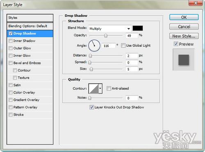
Task: Close the Layer Style dialog
Action: click(196, 3)
